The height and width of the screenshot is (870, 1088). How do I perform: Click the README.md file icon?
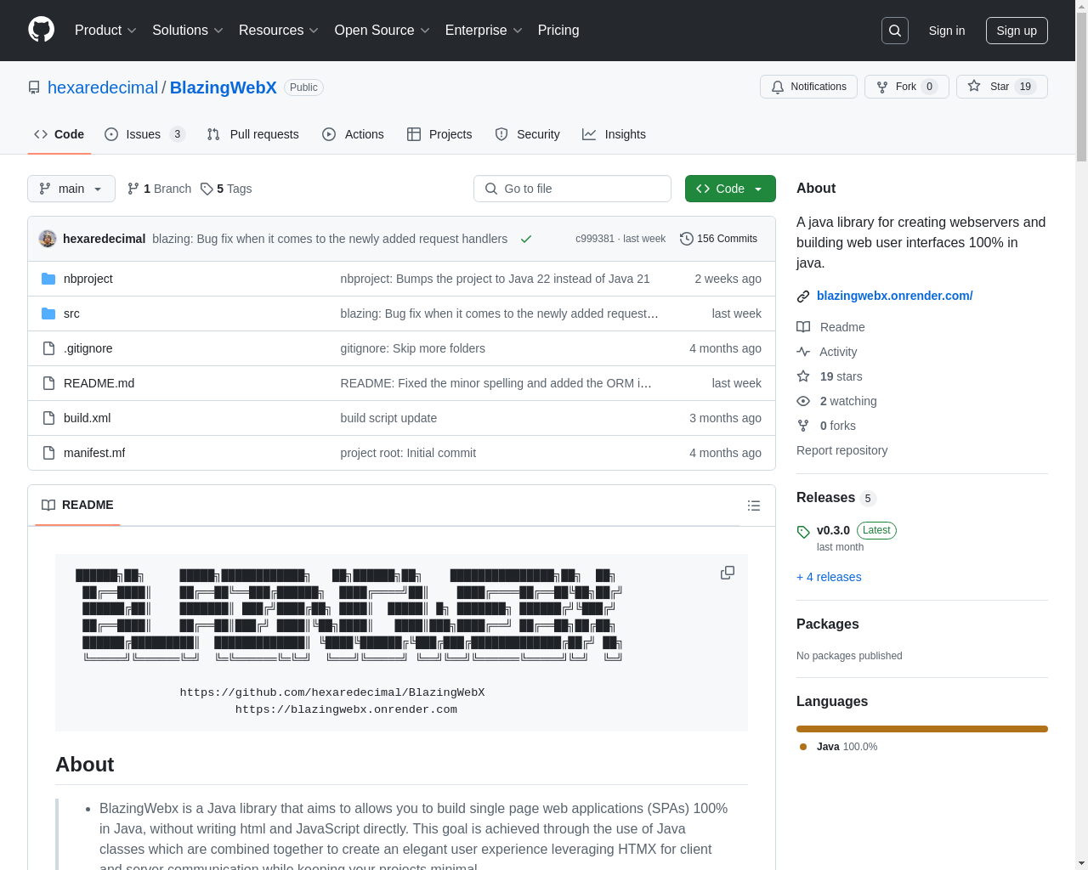point(48,383)
